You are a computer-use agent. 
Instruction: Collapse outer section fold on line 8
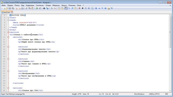point(8,32)
